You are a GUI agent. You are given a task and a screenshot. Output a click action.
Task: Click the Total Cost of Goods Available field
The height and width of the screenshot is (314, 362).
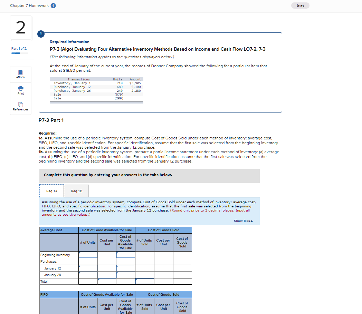125,281
